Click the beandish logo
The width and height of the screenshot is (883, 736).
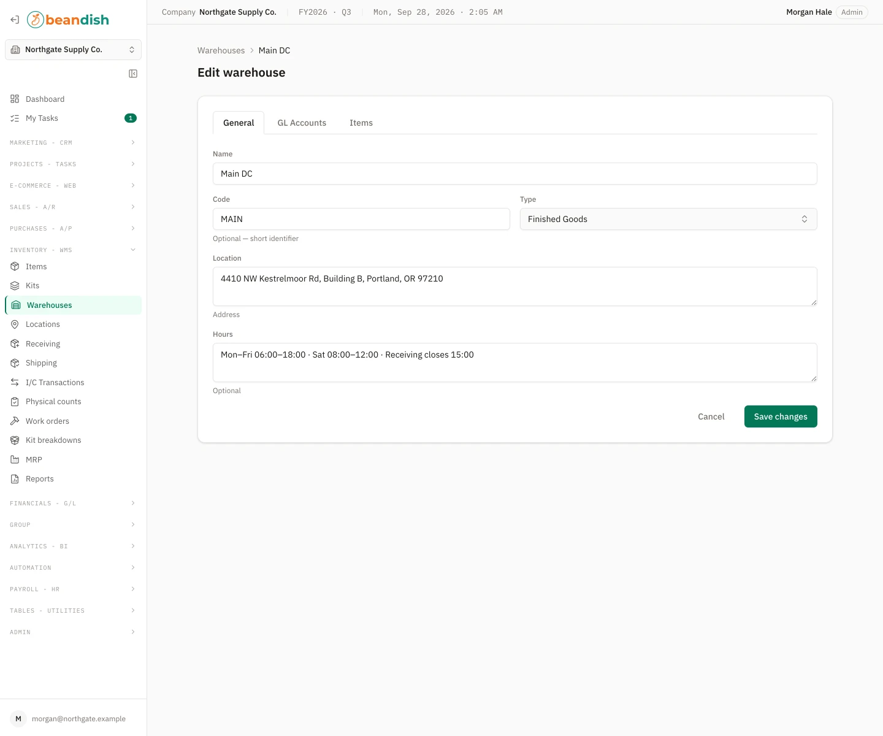68,20
